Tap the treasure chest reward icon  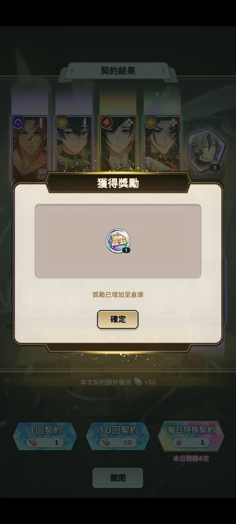118,241
